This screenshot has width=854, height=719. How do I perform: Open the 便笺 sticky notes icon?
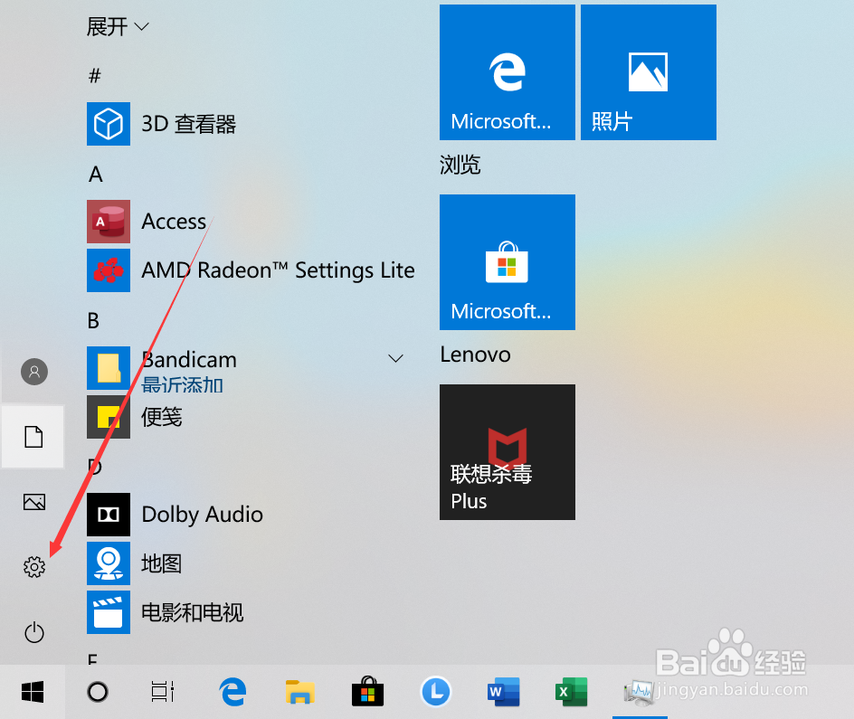point(109,417)
